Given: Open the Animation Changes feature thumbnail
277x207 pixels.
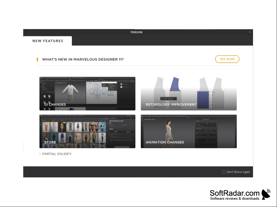Looking at the screenshot, I should pyautogui.click(x=189, y=131).
